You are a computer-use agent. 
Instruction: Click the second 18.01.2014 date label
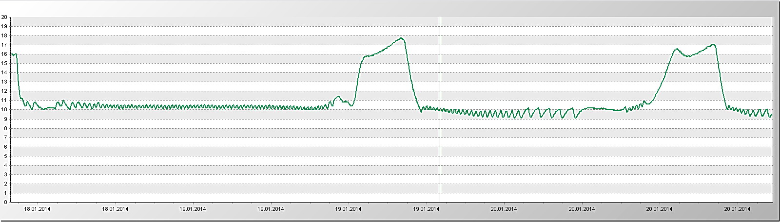(x=115, y=209)
